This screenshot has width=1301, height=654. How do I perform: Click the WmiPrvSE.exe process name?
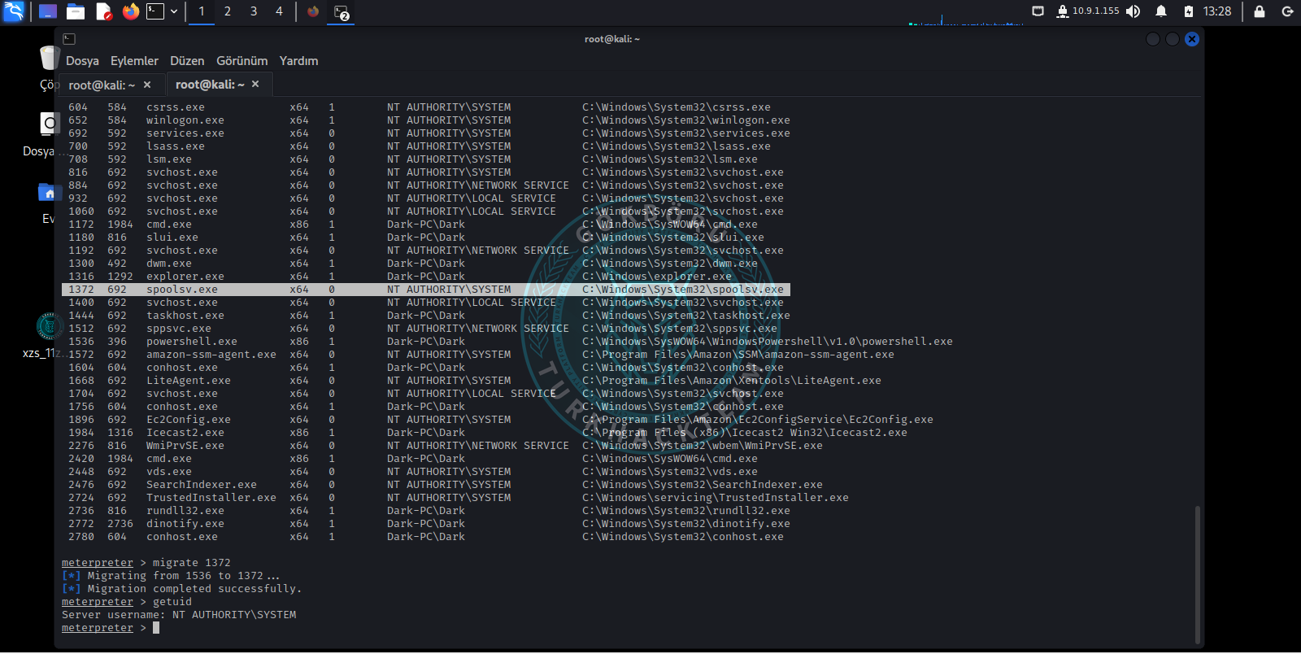click(x=185, y=446)
